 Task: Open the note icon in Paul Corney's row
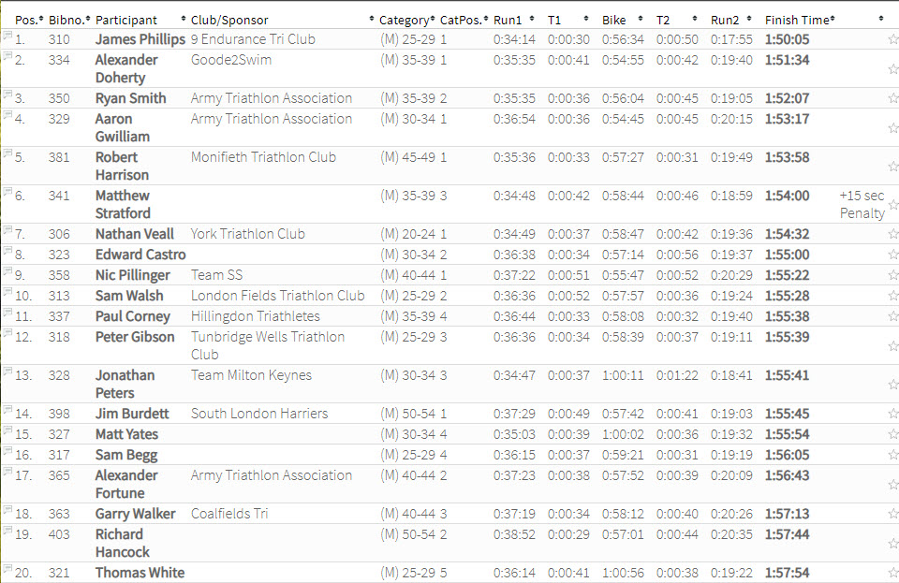7,313
